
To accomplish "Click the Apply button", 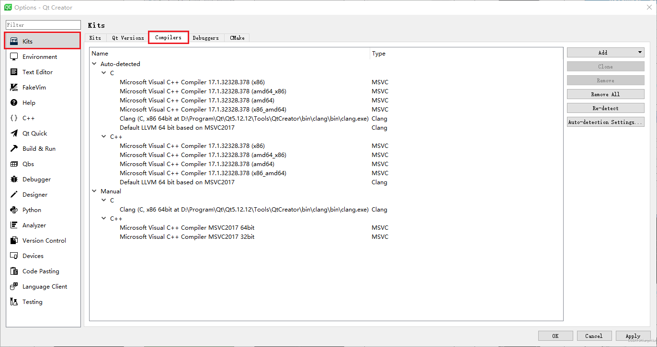I will point(633,336).
